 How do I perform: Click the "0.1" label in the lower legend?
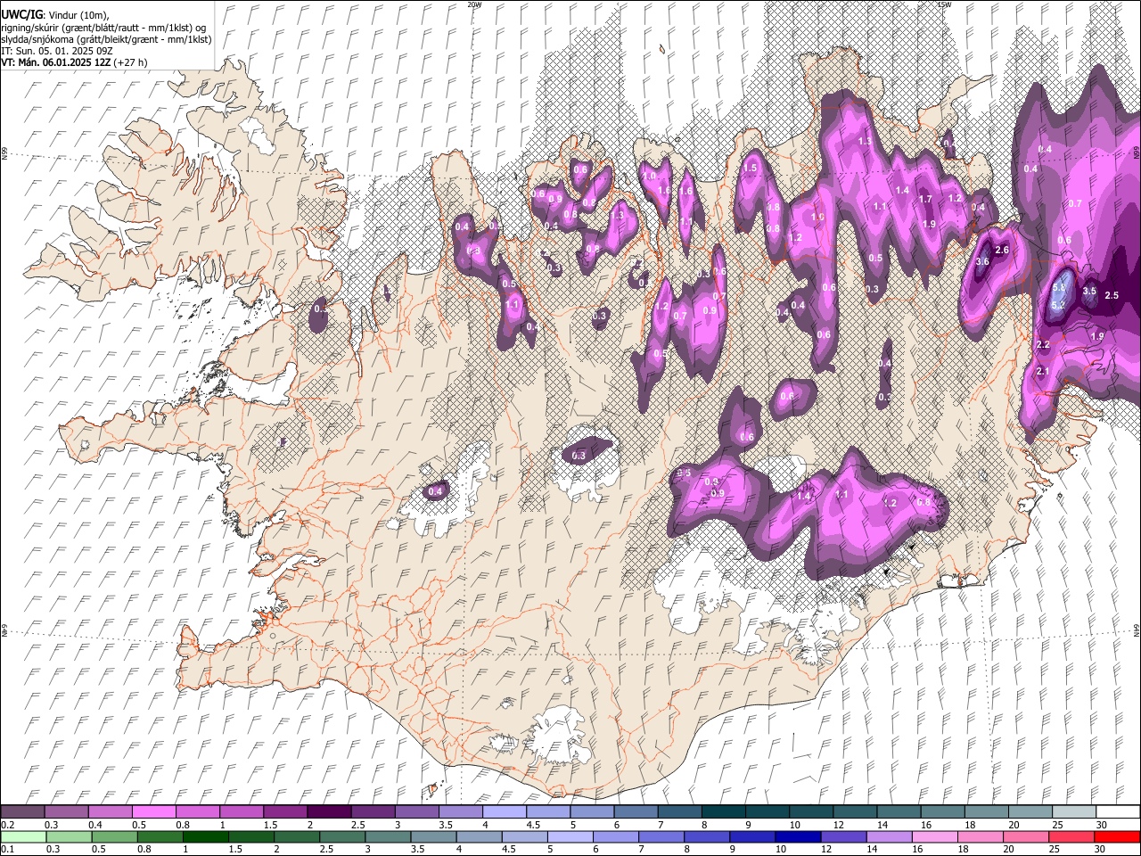pos(8,849)
